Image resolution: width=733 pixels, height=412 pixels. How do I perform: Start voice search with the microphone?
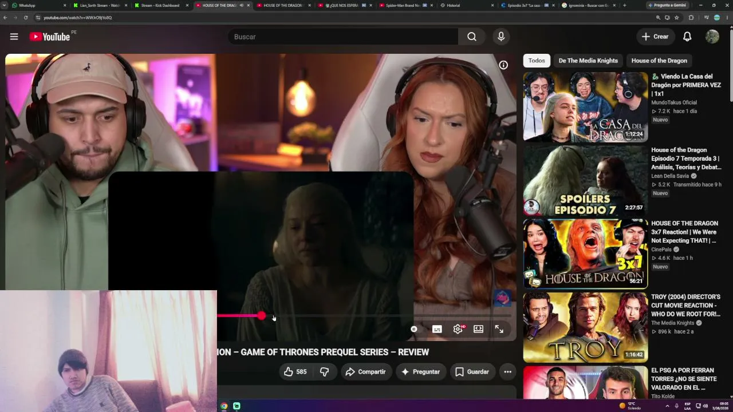(501, 37)
